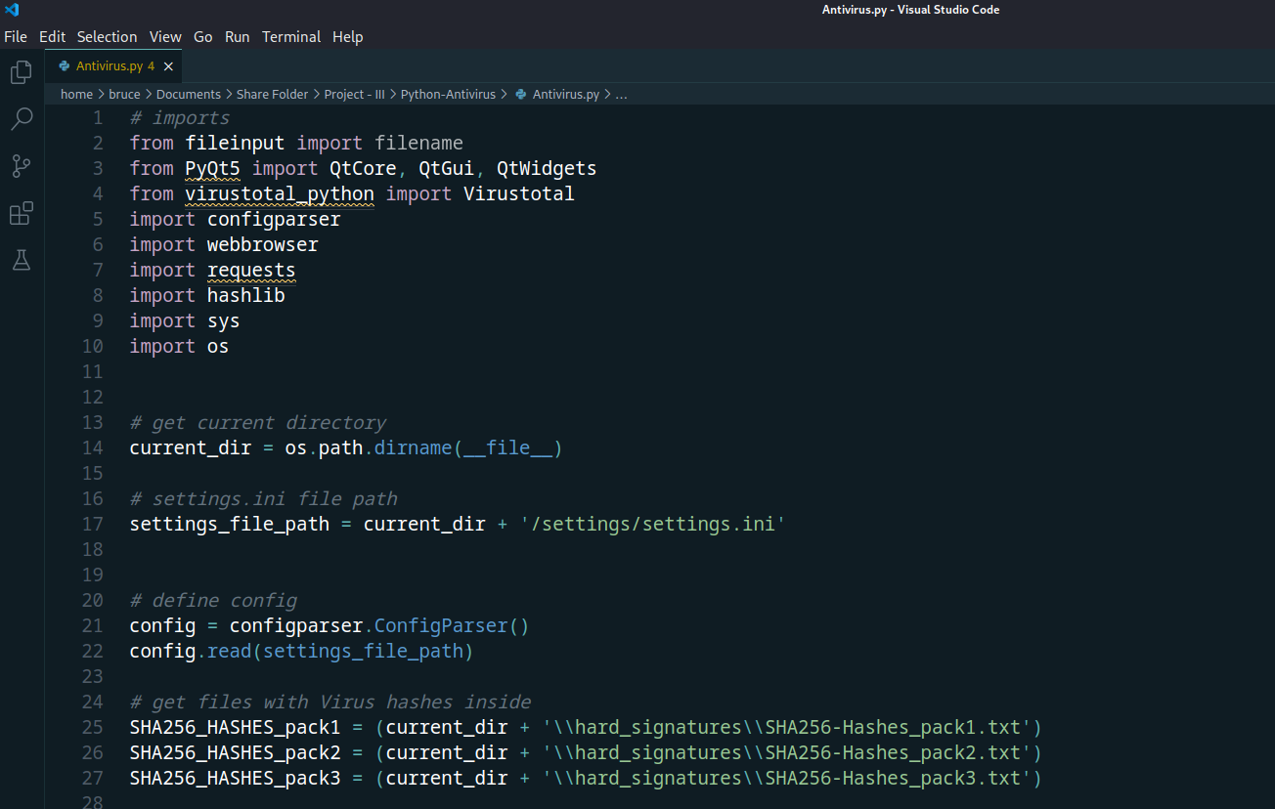This screenshot has width=1275, height=809.
Task: Close the Antivirus.py tab
Action: click(166, 66)
